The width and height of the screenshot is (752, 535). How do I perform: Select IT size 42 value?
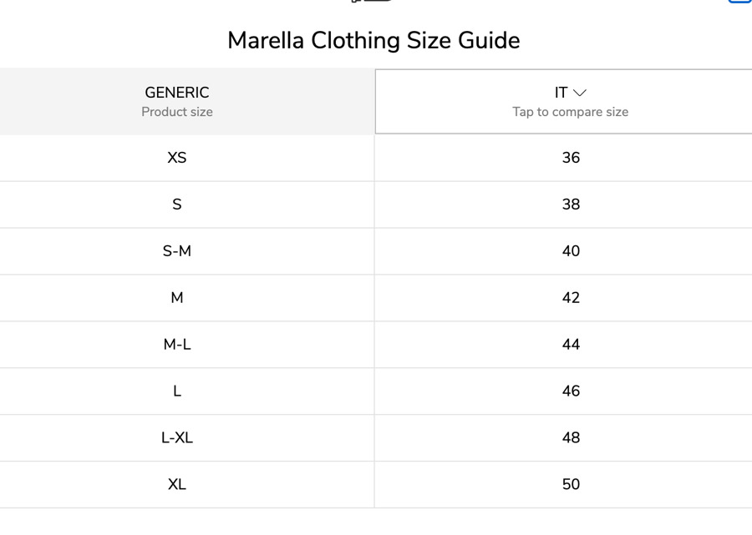[x=571, y=298]
